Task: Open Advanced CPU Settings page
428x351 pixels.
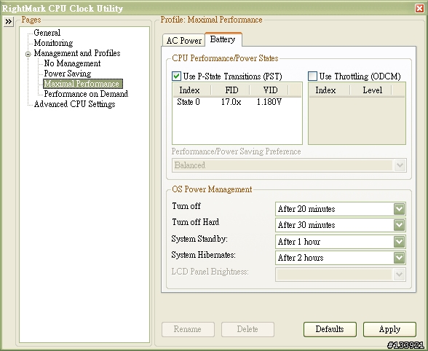Action: (74, 104)
